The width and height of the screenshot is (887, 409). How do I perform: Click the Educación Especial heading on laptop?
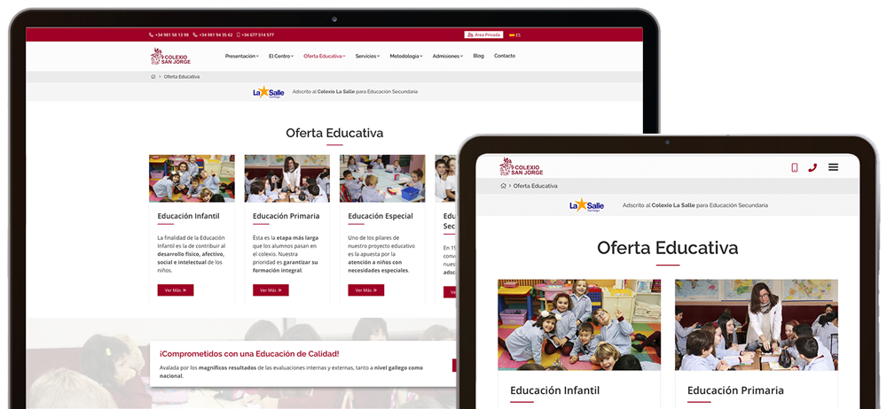(x=381, y=216)
